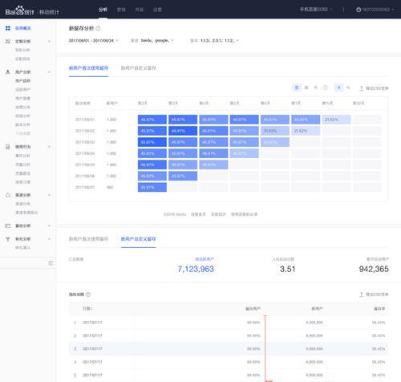Screen dimensions: 401x382
Task: Export lower detail table as CSV
Action: [374, 295]
